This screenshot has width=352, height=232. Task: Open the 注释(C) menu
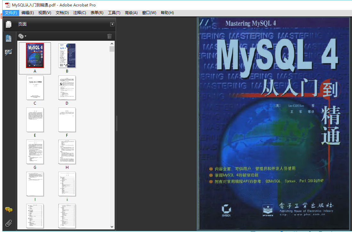click(79, 13)
